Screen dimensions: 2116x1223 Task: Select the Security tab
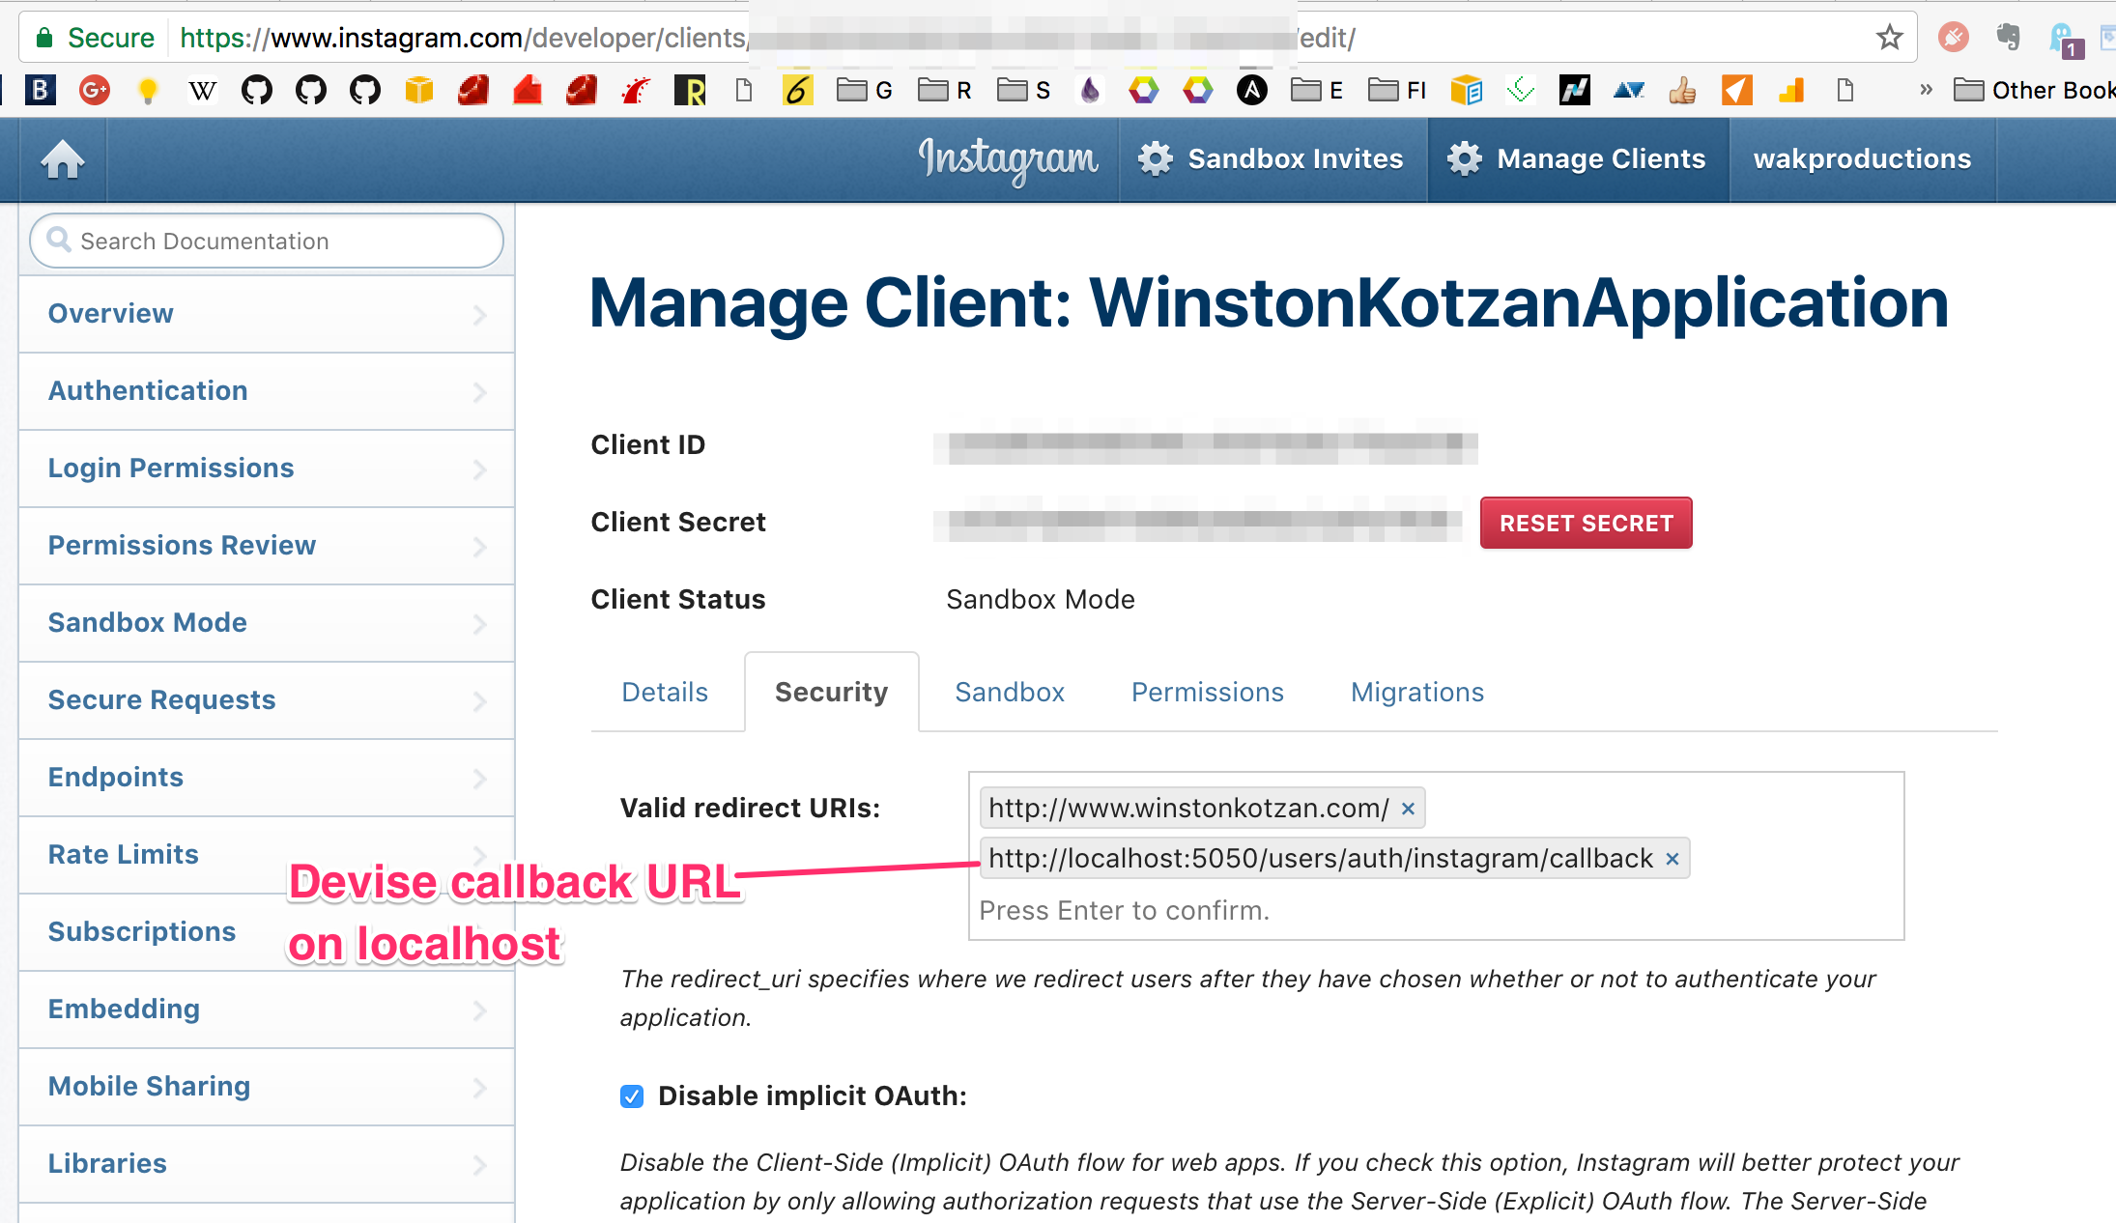click(x=831, y=693)
